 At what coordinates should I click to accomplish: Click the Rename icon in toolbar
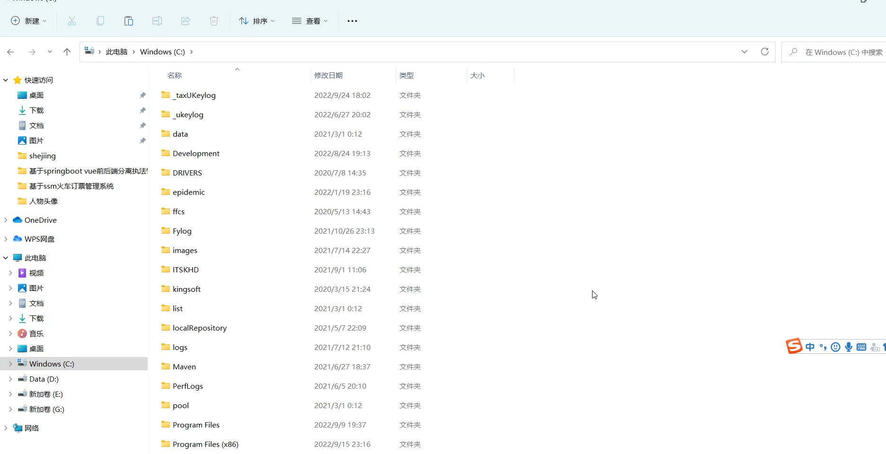pyautogui.click(x=157, y=21)
